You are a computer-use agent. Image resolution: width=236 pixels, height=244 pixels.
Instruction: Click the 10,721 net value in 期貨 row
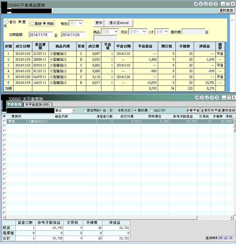click(116, 228)
